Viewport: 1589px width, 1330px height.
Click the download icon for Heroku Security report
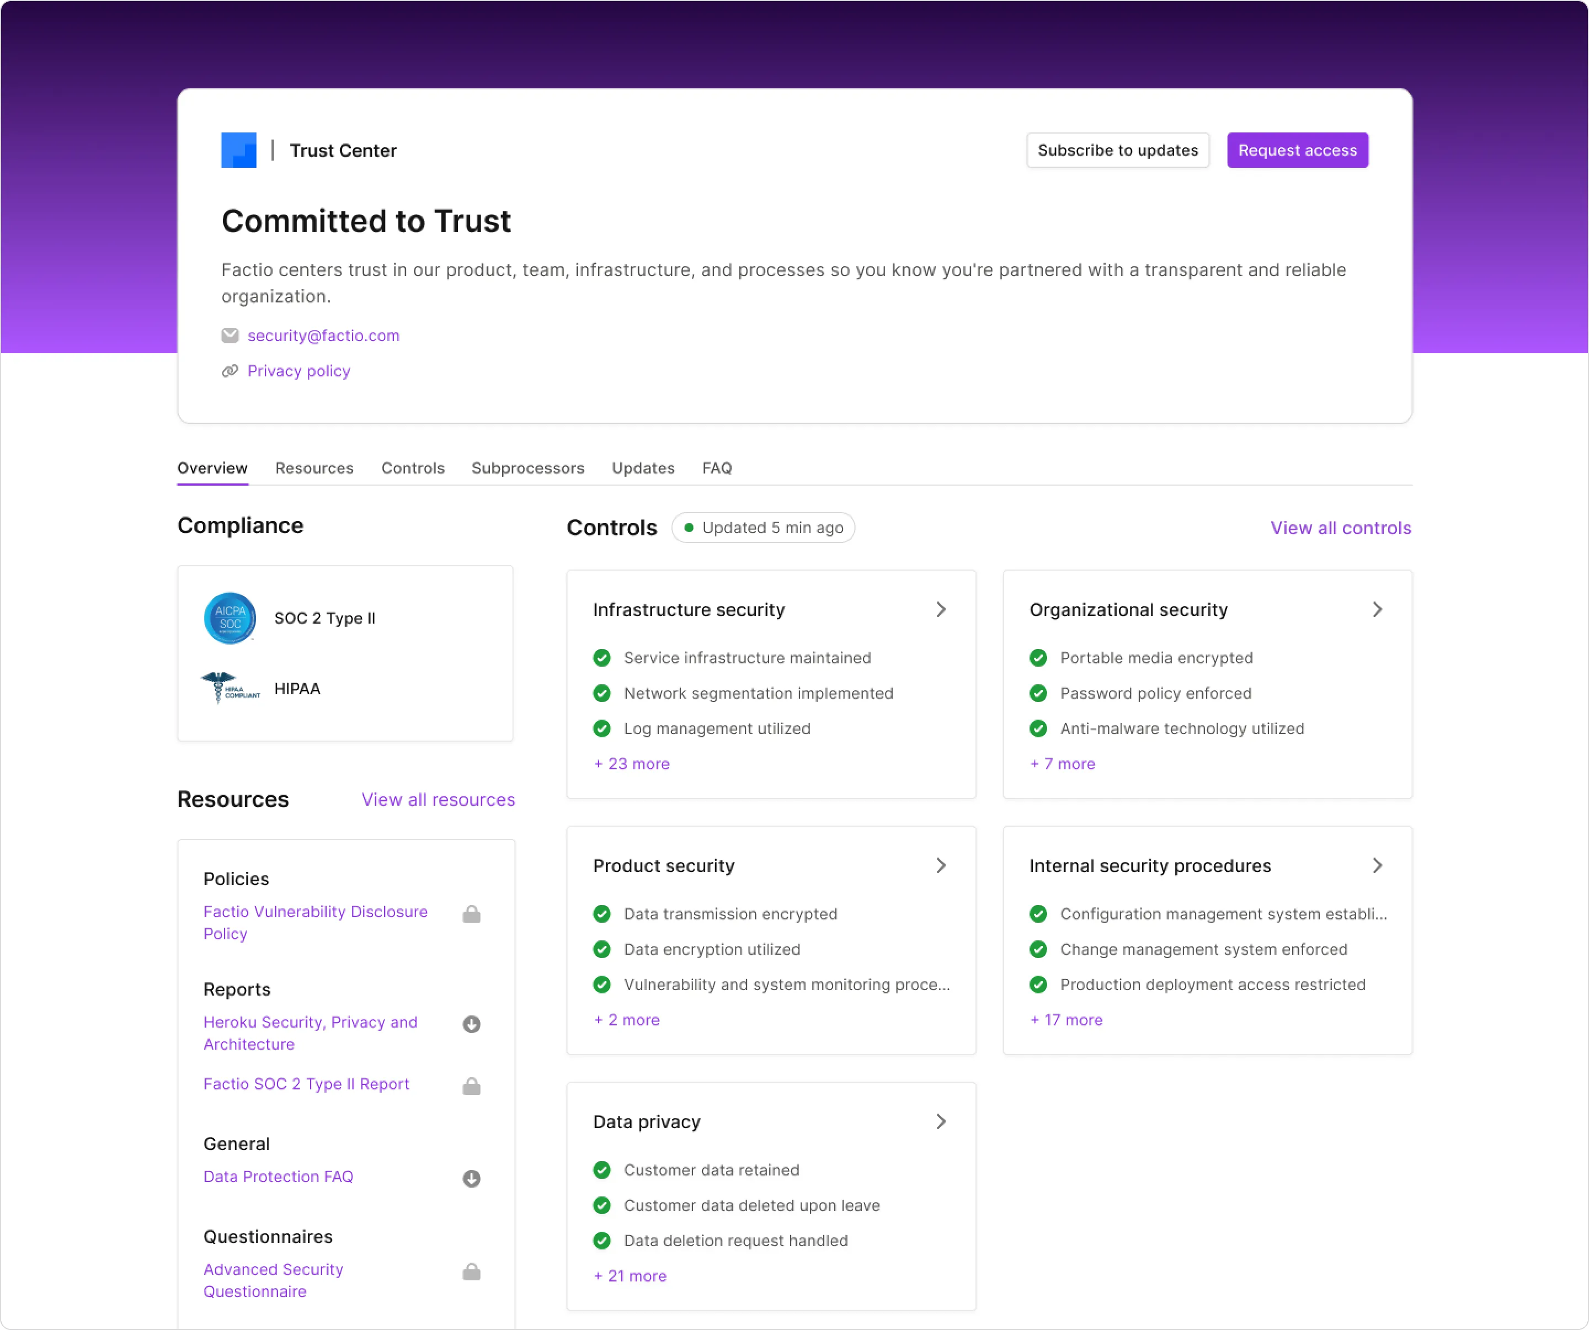coord(471,1024)
